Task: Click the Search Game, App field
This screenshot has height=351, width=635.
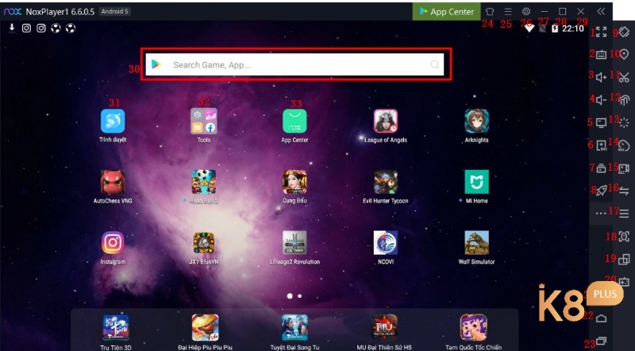Action: click(x=294, y=64)
